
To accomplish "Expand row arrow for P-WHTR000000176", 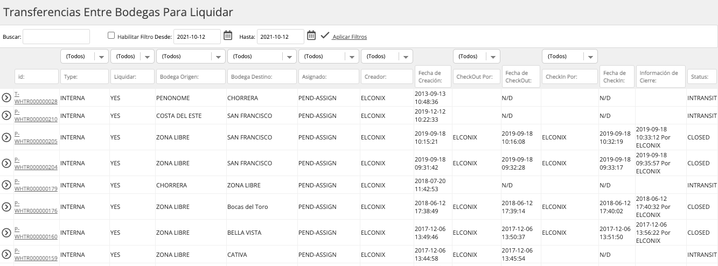I will [x=6, y=207].
